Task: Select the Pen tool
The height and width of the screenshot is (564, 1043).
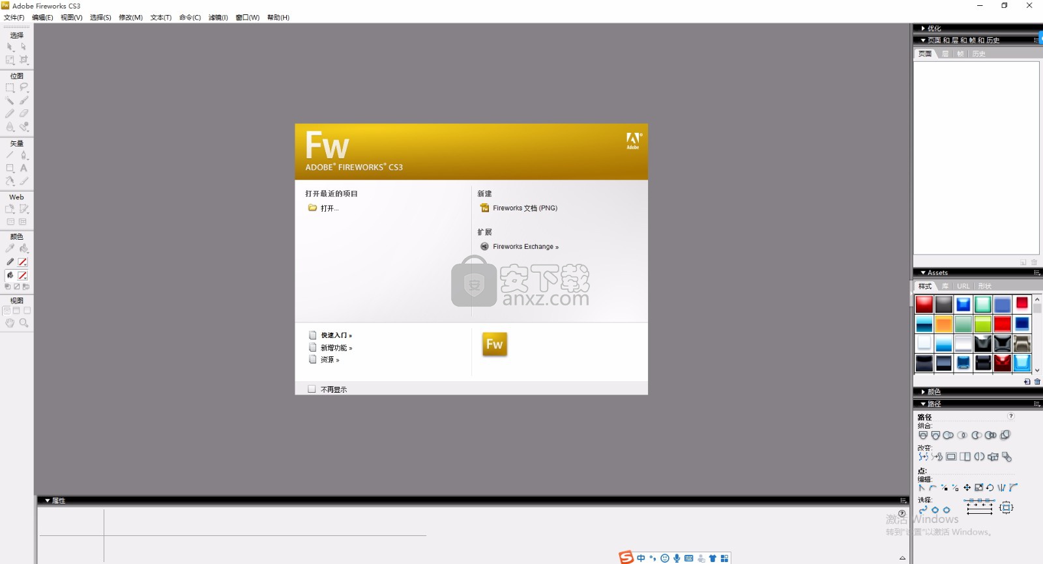Action: coord(23,155)
